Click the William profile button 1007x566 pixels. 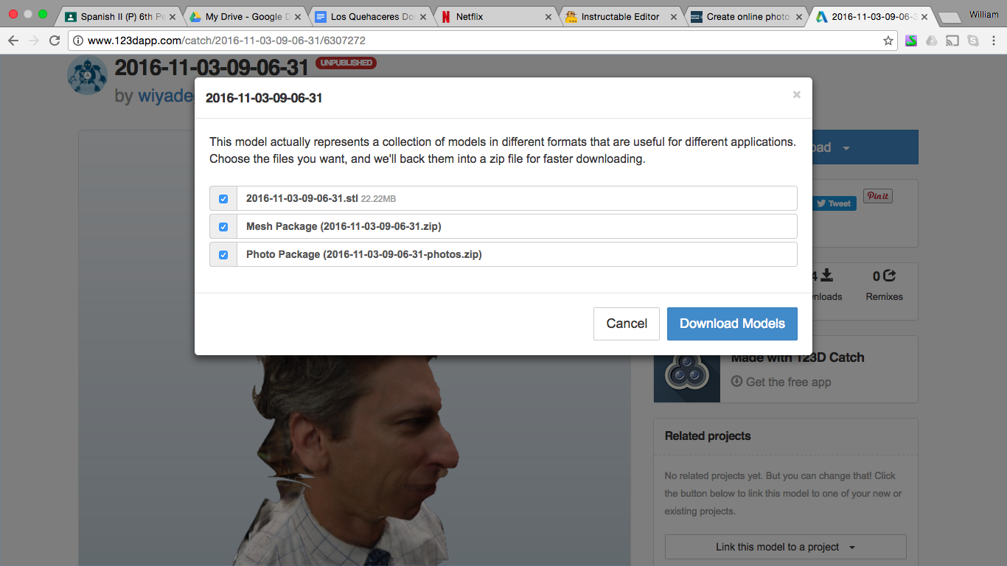[x=983, y=15]
